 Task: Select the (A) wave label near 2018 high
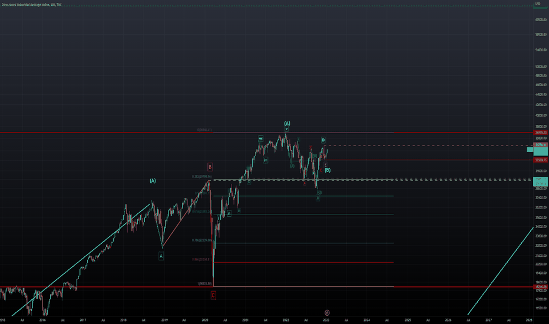coord(153,181)
